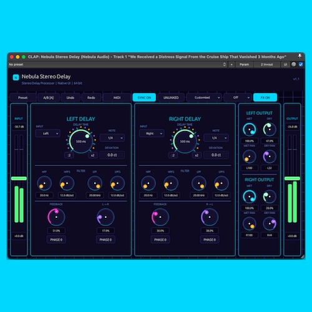Click the Input level fader handle
Screen dimensions: 312x312
[x=19, y=178]
